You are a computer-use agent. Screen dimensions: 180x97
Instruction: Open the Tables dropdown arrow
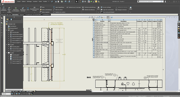(131, 12)
